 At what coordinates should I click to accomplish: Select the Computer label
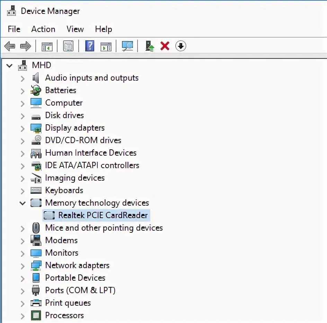[64, 103]
